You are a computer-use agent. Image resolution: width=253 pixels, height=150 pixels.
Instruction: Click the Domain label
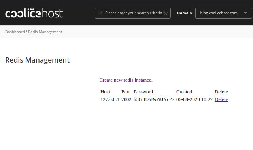pos(185,13)
